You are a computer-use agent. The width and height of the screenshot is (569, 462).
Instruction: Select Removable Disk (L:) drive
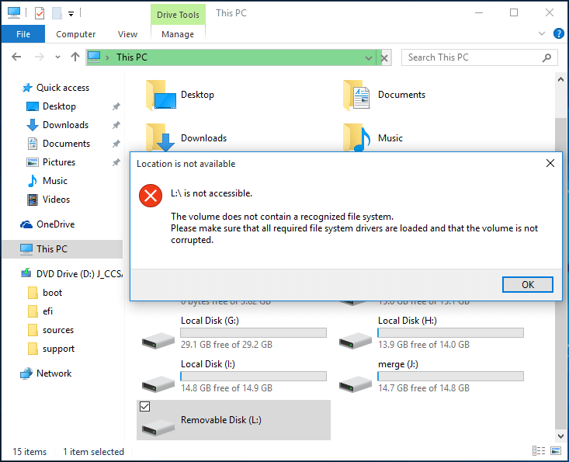pyautogui.click(x=234, y=420)
